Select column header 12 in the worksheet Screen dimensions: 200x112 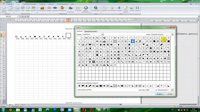coord(68,21)
